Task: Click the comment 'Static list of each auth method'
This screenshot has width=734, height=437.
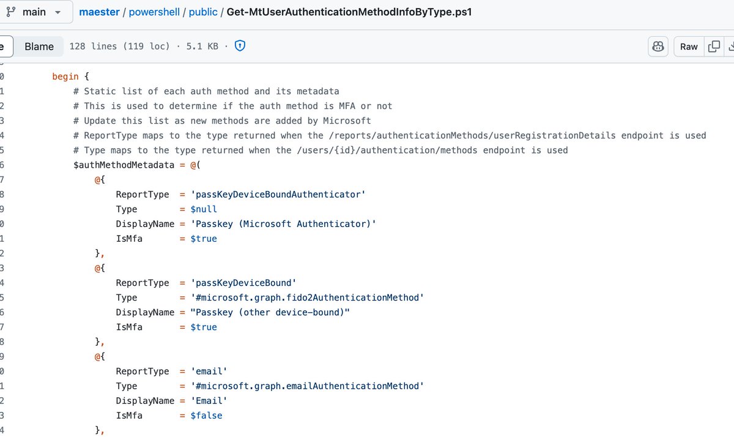Action: tap(206, 91)
